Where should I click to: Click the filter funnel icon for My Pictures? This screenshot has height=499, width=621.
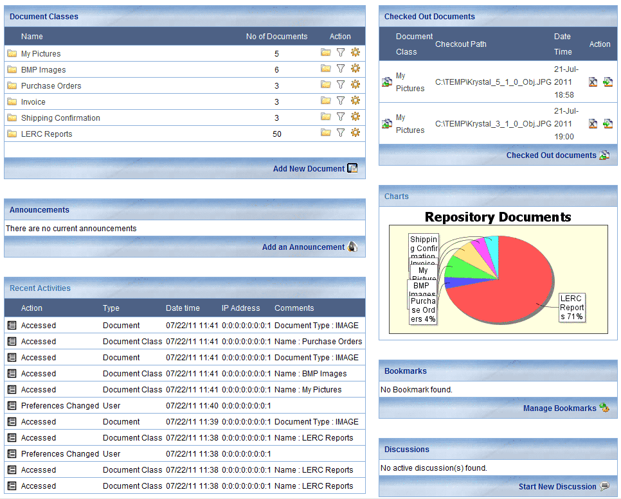point(341,52)
